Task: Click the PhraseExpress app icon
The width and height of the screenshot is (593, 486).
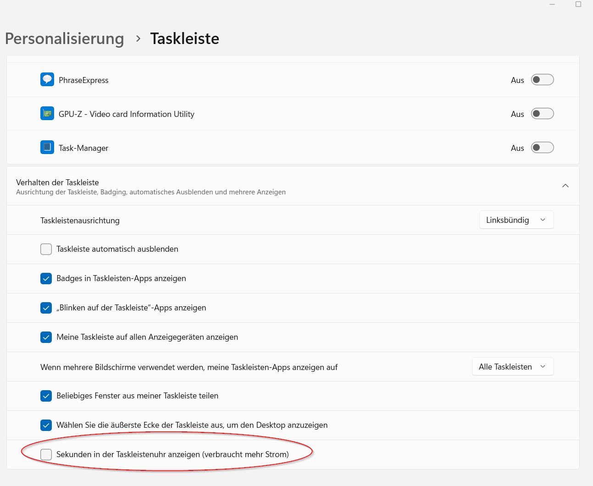Action: pyautogui.click(x=47, y=80)
